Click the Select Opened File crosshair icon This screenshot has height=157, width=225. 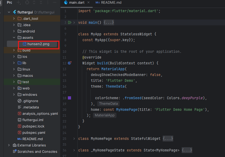27,2
